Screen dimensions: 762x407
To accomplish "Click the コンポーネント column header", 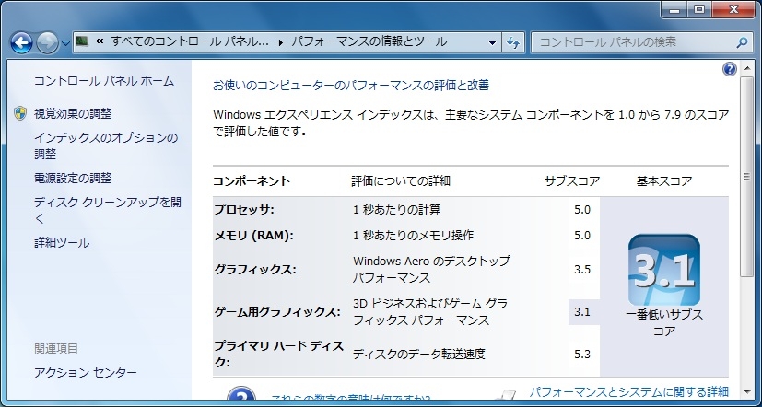I will click(252, 181).
